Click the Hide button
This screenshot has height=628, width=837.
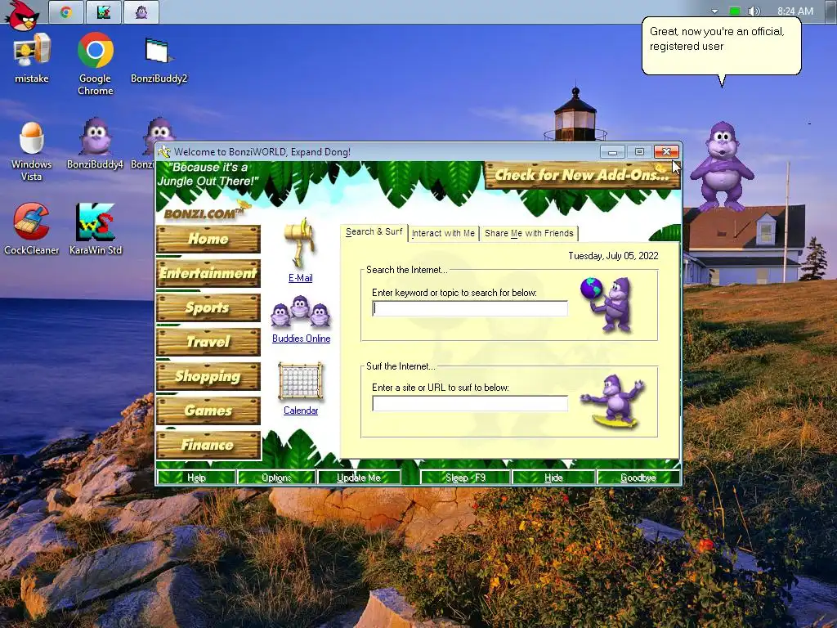click(553, 478)
